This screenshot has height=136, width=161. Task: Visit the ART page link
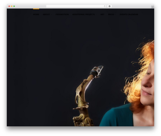pos(102,14)
